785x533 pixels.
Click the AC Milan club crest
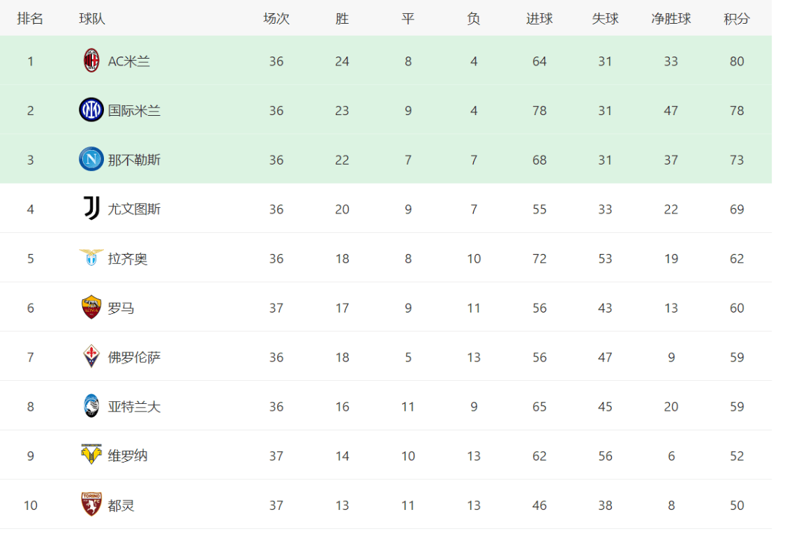tap(91, 61)
